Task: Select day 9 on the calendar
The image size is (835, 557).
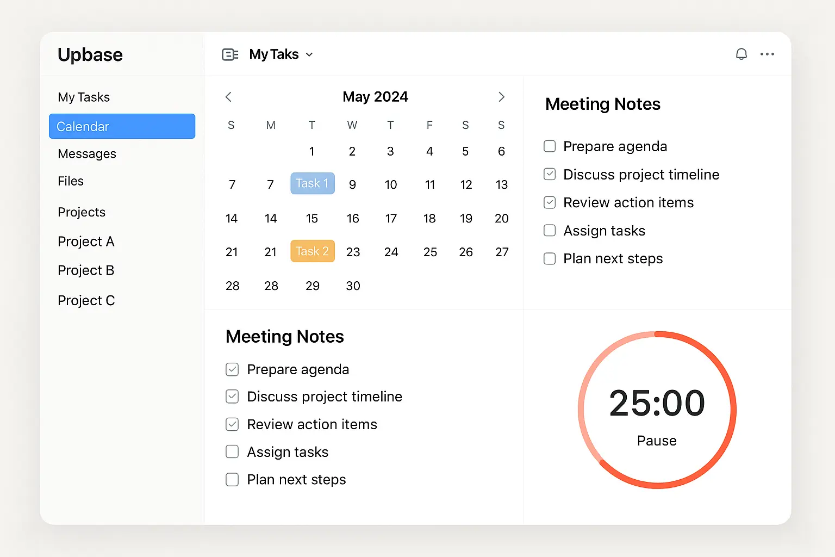Action: (x=352, y=185)
